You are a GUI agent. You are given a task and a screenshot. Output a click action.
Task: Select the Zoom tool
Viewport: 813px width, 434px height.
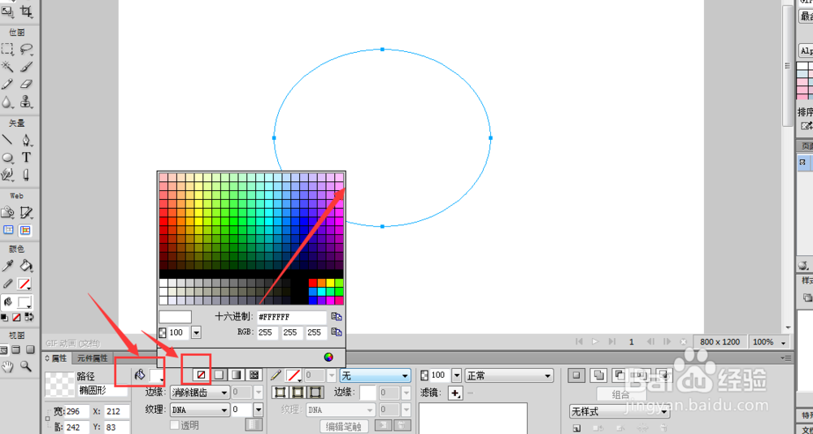pos(25,367)
